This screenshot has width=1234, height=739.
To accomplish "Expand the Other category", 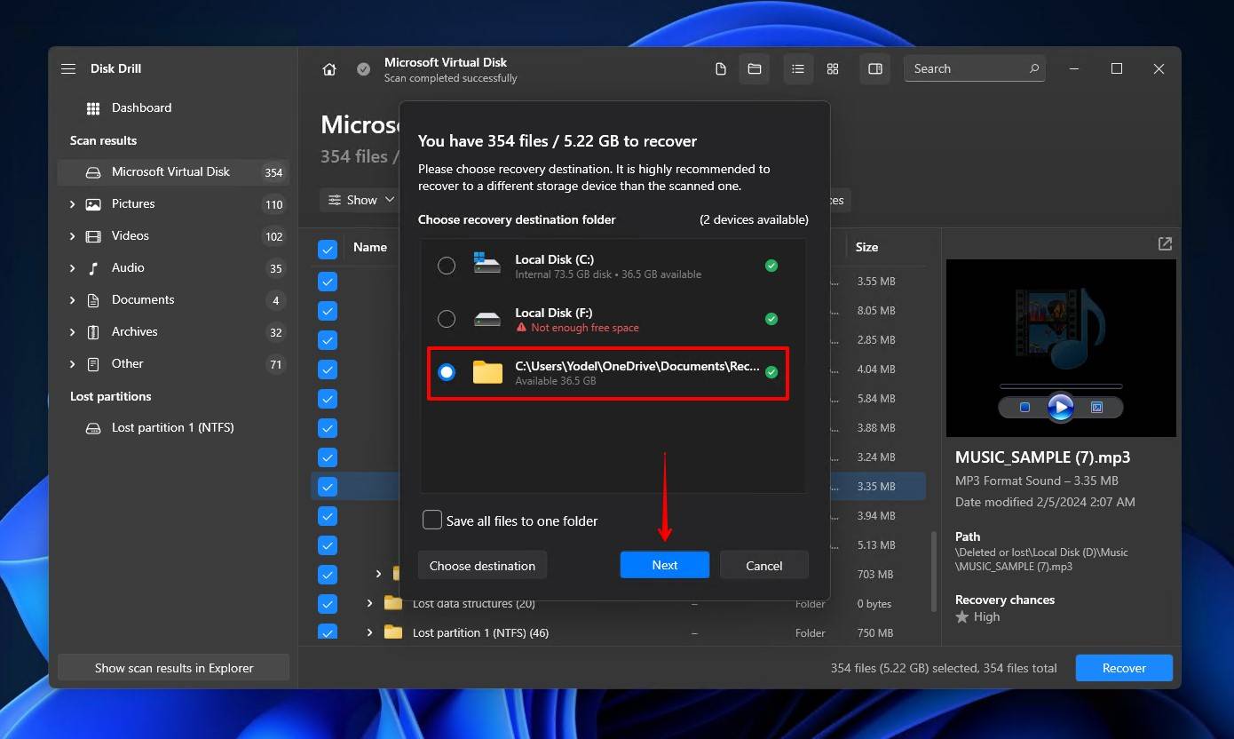I will pyautogui.click(x=72, y=364).
